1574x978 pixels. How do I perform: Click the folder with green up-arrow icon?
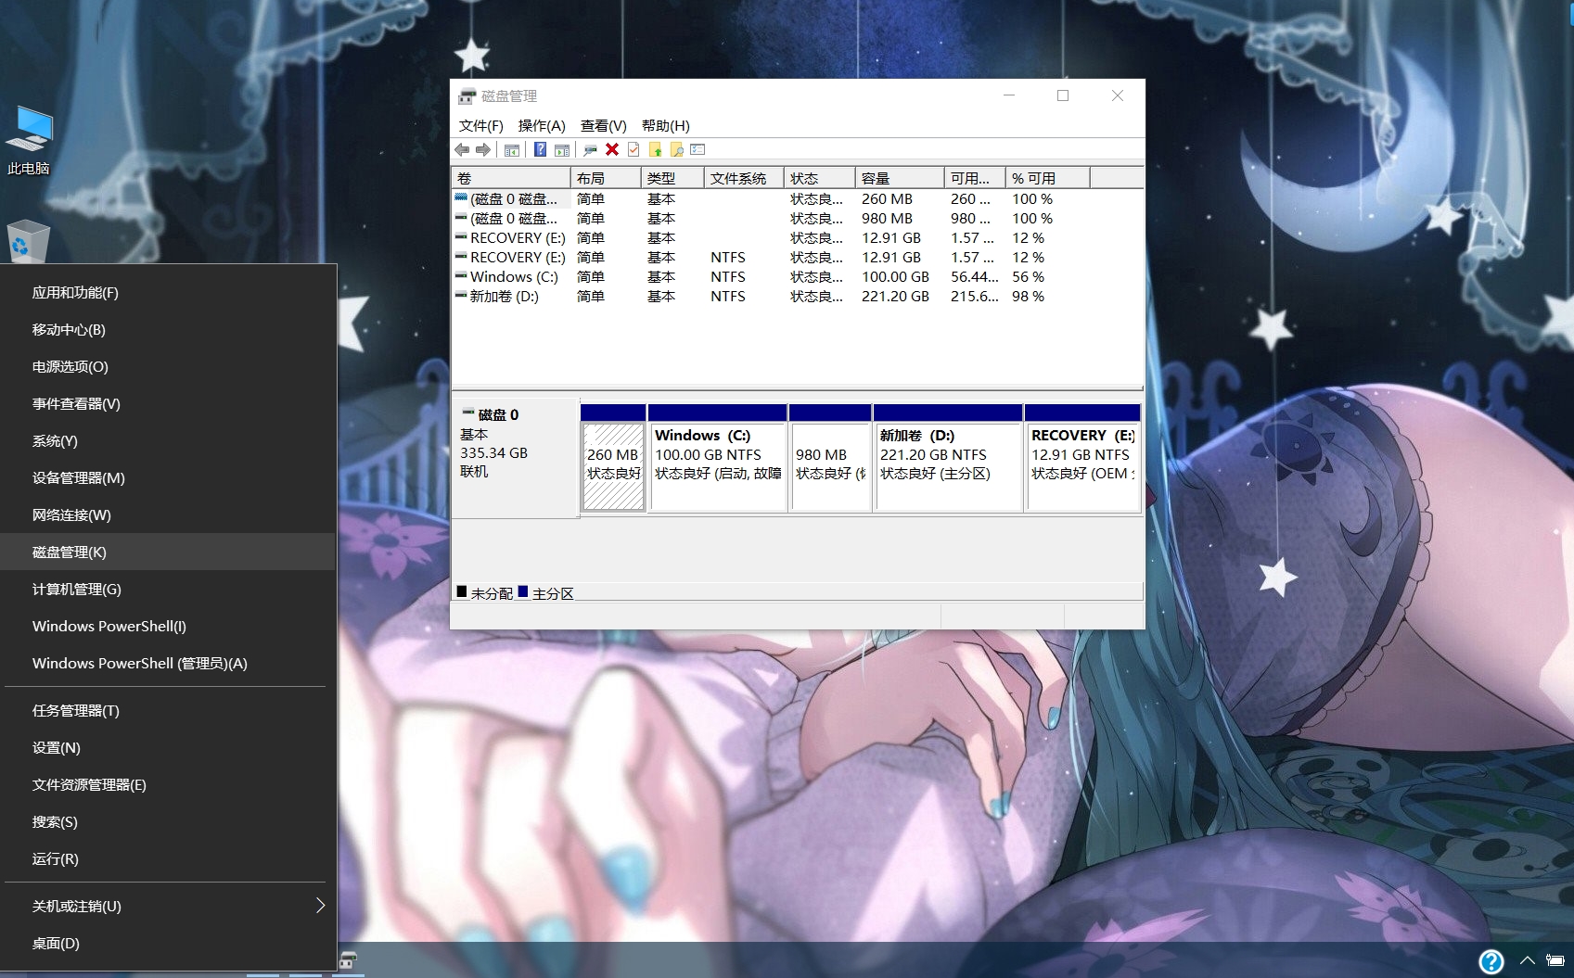pyautogui.click(x=656, y=149)
